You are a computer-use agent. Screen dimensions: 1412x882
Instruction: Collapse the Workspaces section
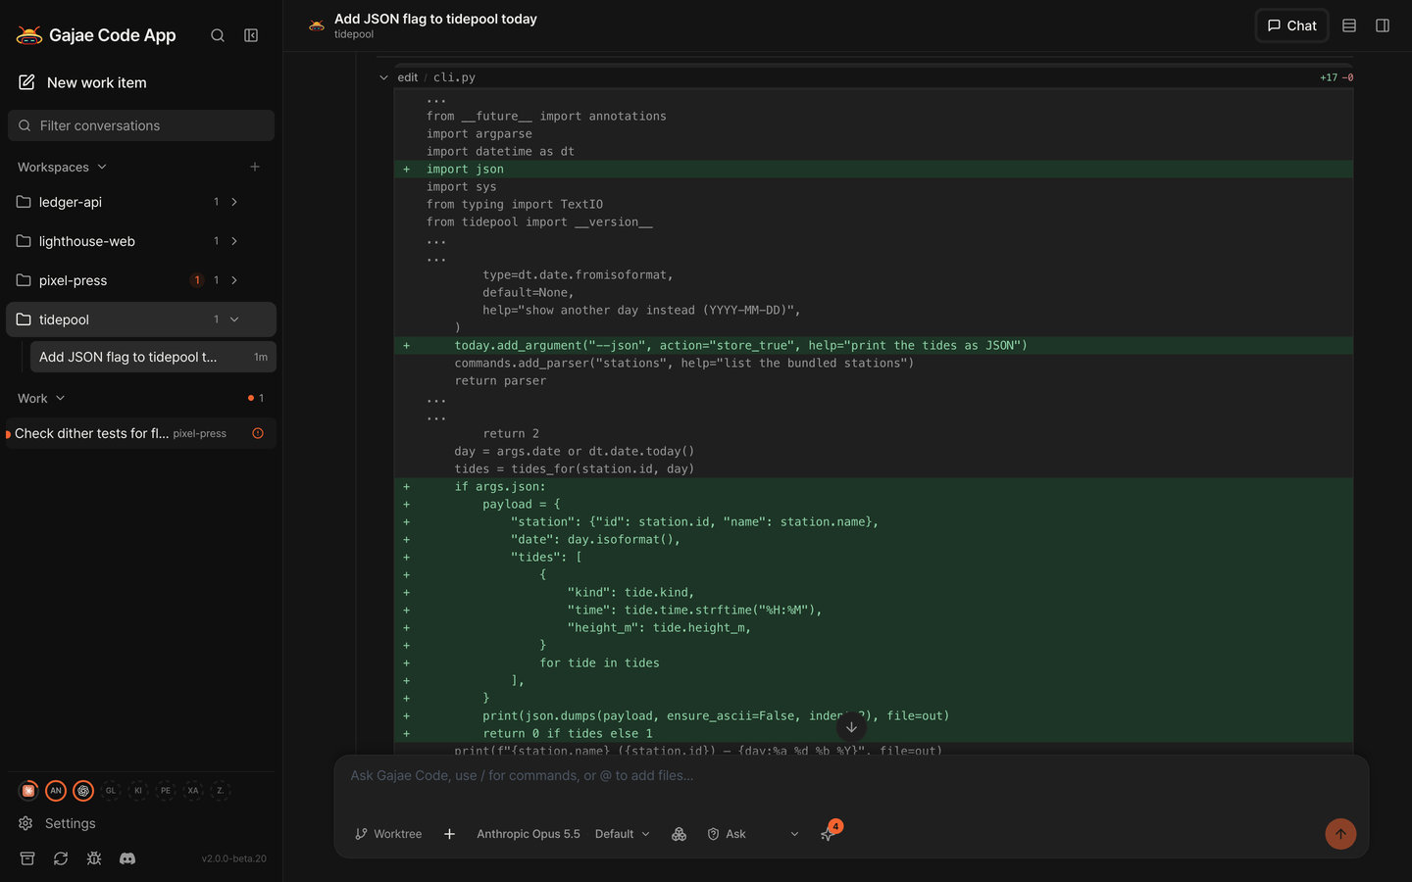[x=63, y=167]
